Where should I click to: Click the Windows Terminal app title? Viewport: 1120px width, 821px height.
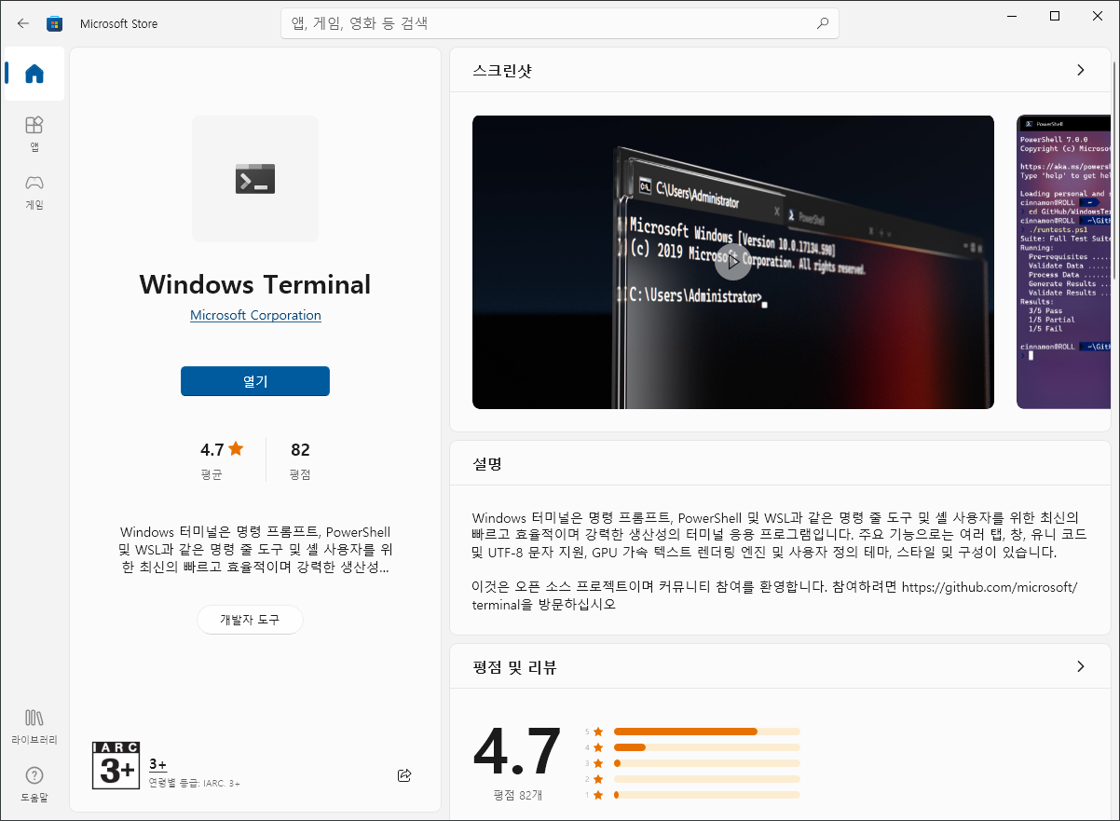pos(255,284)
